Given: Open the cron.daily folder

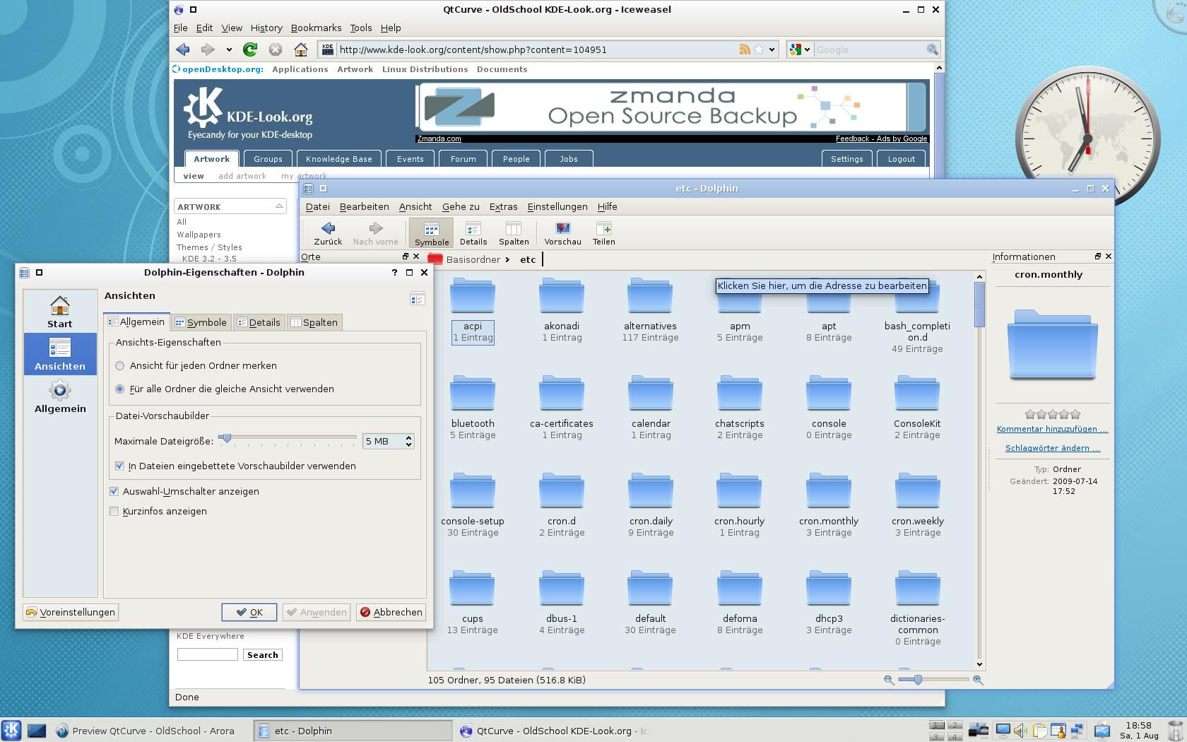Looking at the screenshot, I should pyautogui.click(x=651, y=506).
